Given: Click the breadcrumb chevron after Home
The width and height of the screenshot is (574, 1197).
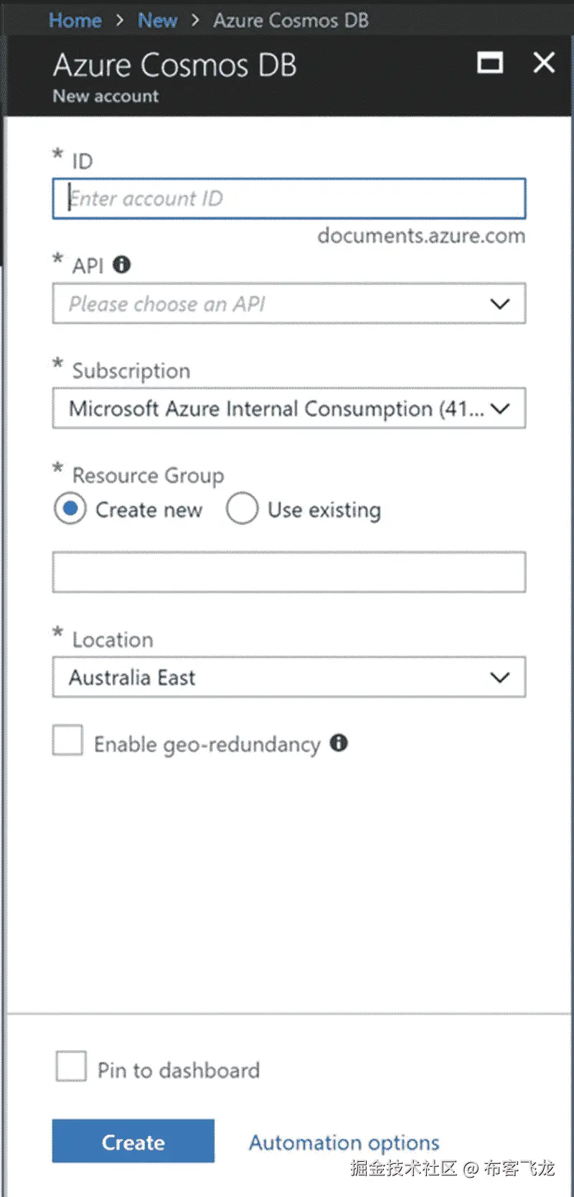Looking at the screenshot, I should click(119, 20).
